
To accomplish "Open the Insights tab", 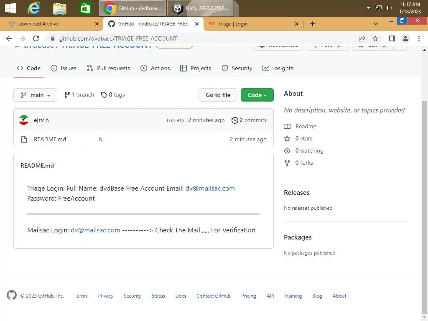I will pos(278,68).
